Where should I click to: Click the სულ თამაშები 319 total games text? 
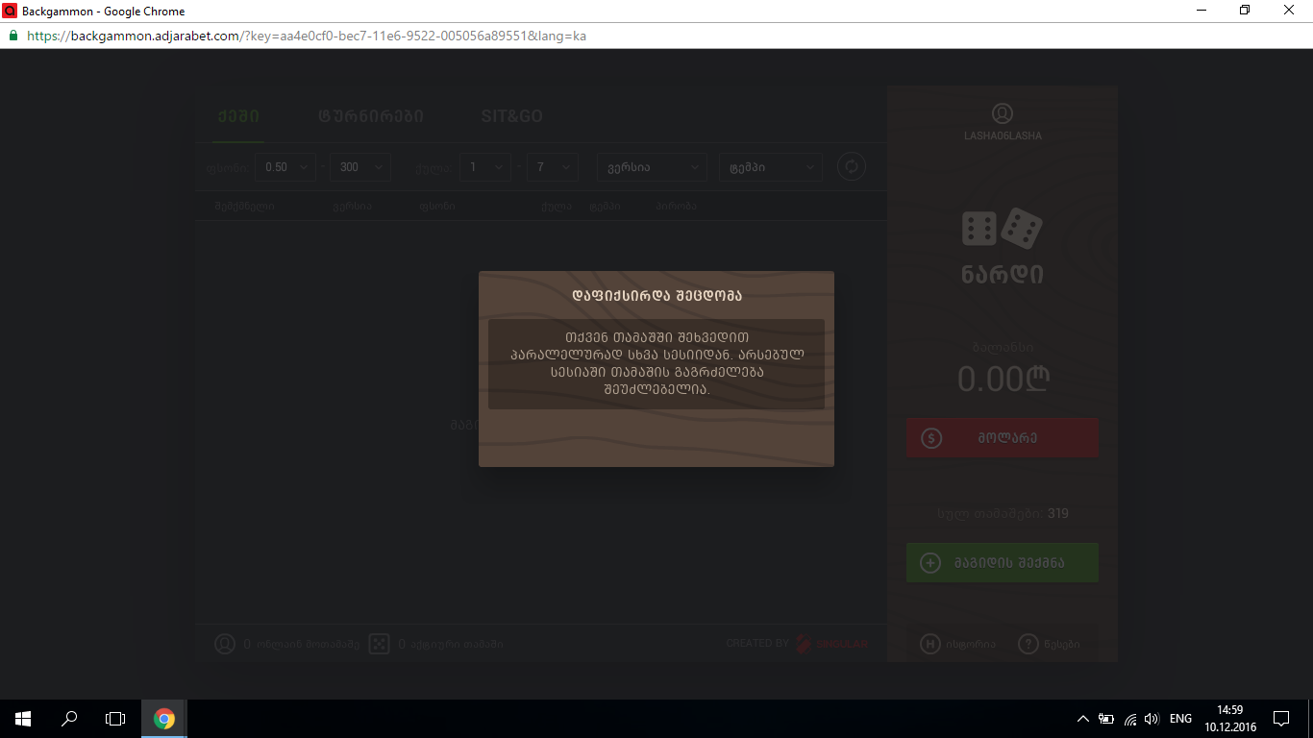tap(1003, 513)
